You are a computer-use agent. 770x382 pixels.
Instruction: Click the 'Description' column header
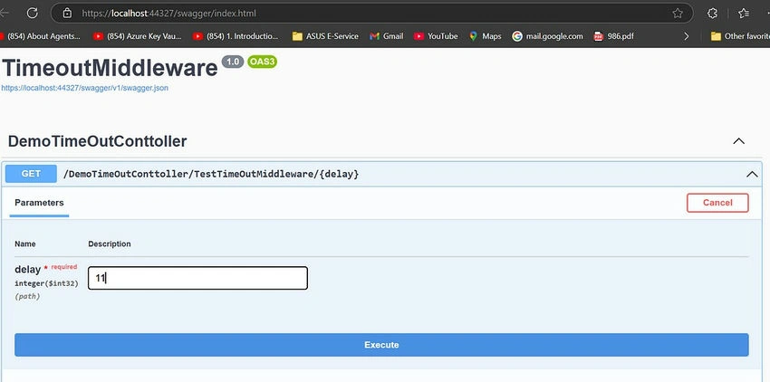pyautogui.click(x=110, y=244)
